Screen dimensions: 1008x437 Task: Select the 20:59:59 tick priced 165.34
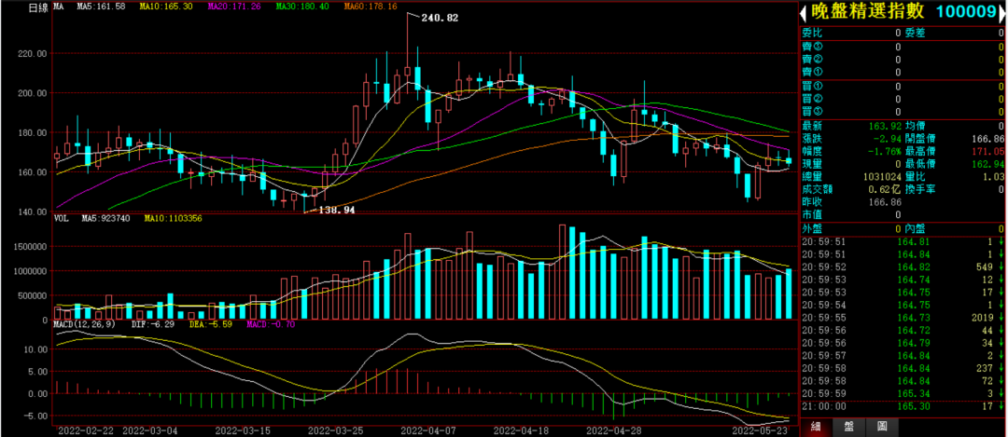pyautogui.click(x=903, y=393)
